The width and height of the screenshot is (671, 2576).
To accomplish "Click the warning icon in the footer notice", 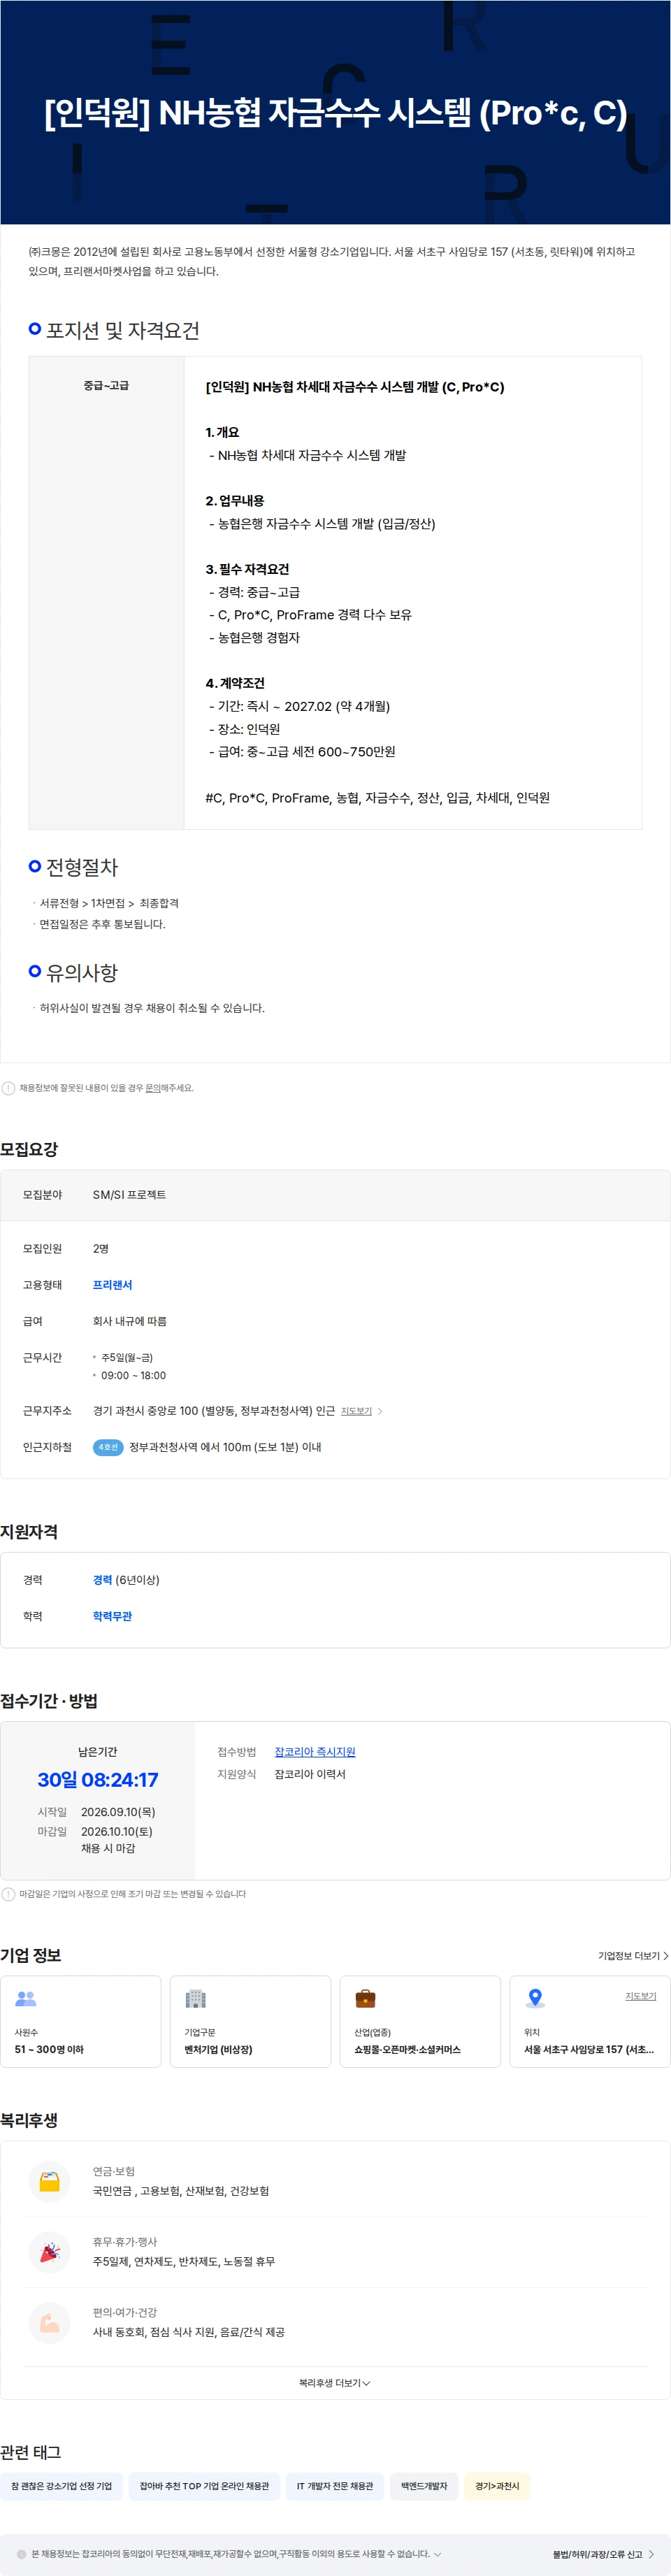I will (21, 2554).
